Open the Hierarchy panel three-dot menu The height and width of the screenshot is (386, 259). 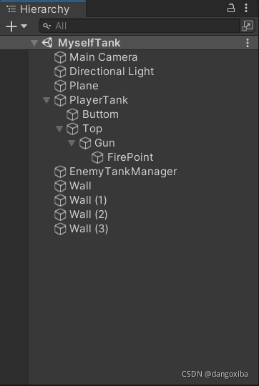(x=246, y=8)
